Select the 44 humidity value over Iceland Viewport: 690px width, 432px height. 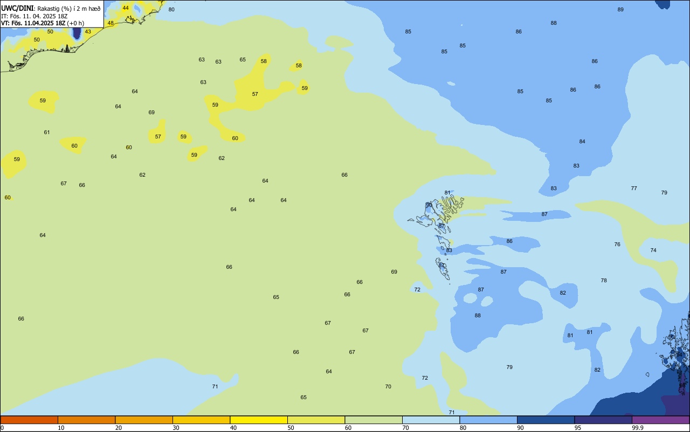tap(126, 8)
